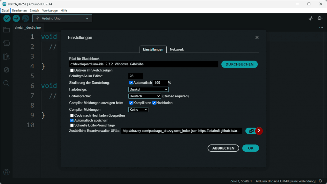The width and height of the screenshot is (327, 184).
Task: Open the Serial Monitor icon
Action: 320,18
